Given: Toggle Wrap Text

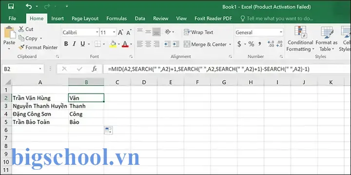Looking at the screenshot, I should click(x=198, y=32).
